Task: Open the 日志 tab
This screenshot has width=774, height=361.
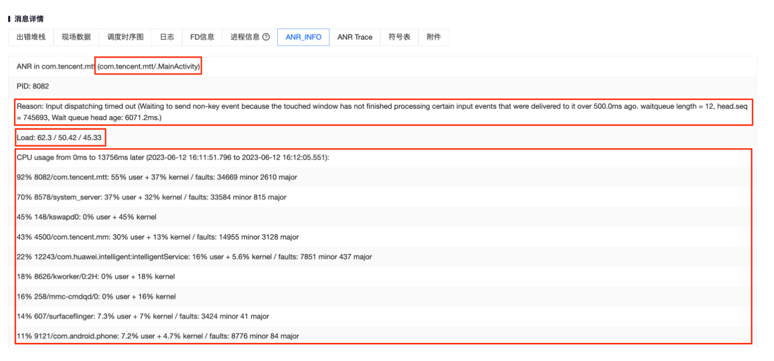Action: pyautogui.click(x=167, y=37)
